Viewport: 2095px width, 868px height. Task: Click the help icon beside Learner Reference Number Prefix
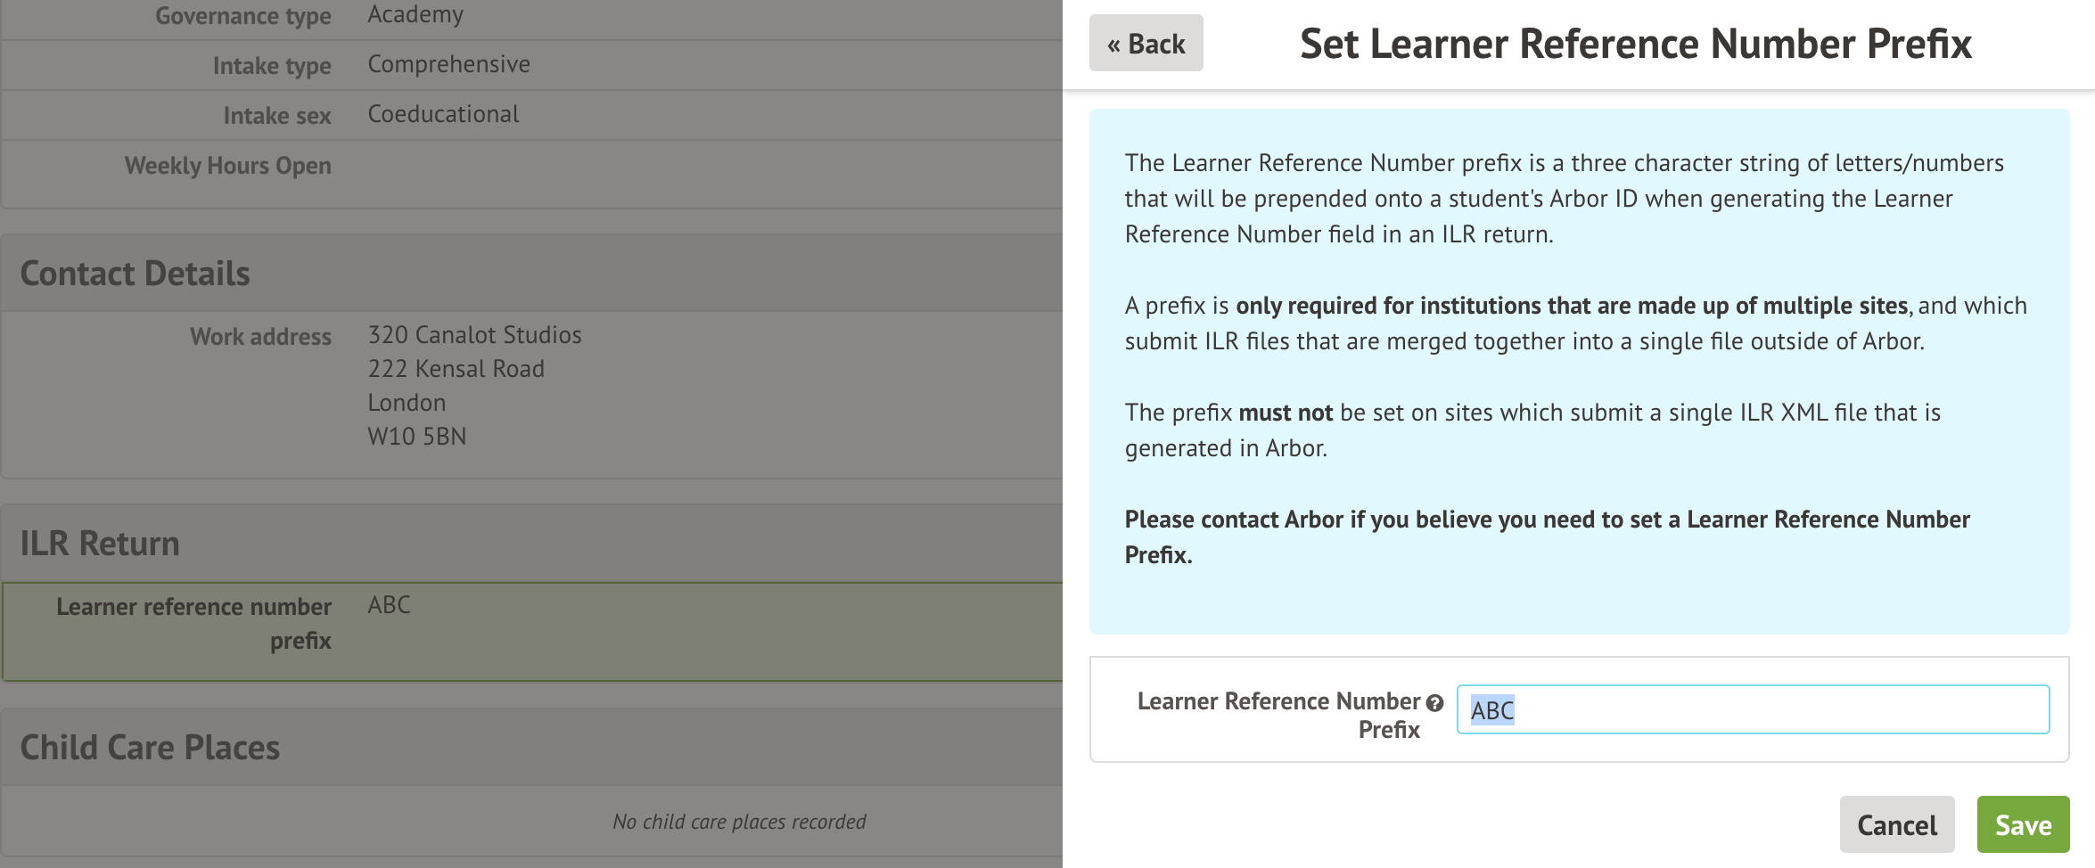[x=1434, y=702]
